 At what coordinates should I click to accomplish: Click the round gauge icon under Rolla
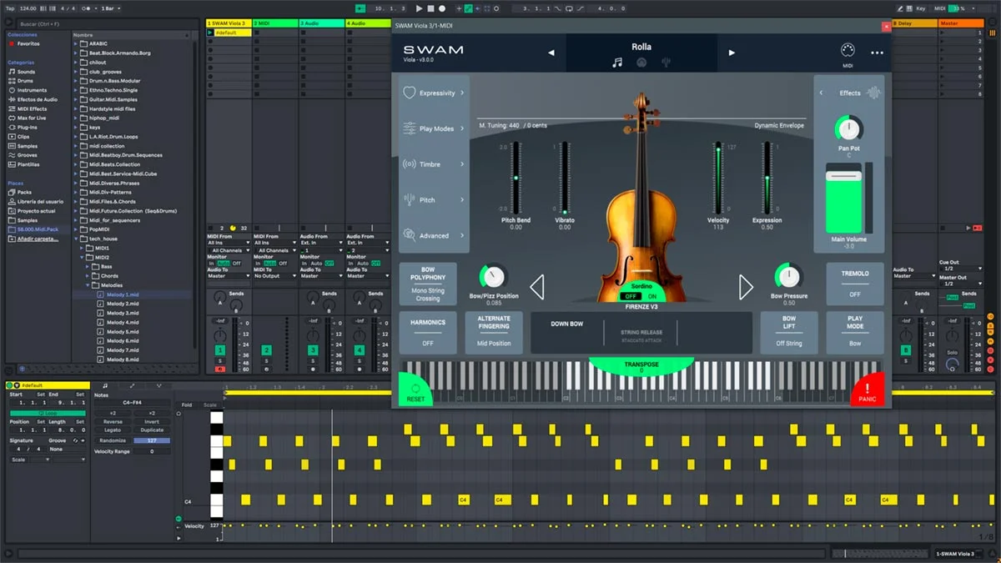(x=641, y=63)
